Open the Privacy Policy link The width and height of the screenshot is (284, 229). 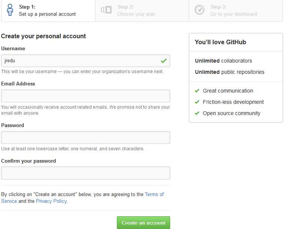click(x=51, y=201)
